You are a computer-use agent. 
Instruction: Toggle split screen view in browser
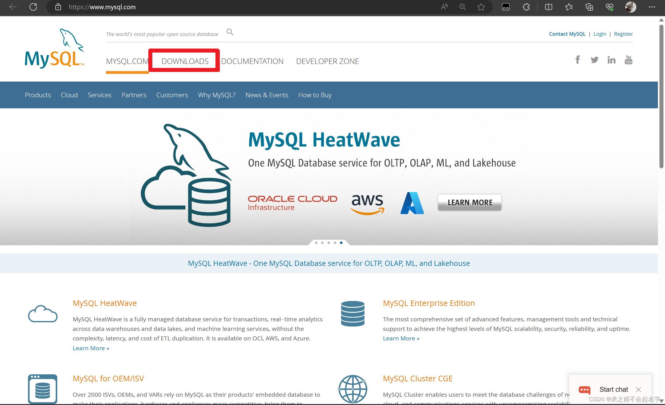point(548,7)
